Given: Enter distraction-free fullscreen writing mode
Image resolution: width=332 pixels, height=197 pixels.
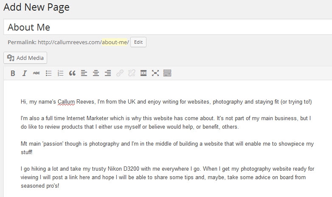Looking at the screenshot, I should point(155,73).
